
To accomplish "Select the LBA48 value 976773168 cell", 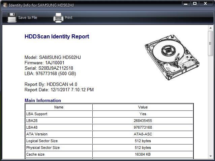I will pos(143,127).
